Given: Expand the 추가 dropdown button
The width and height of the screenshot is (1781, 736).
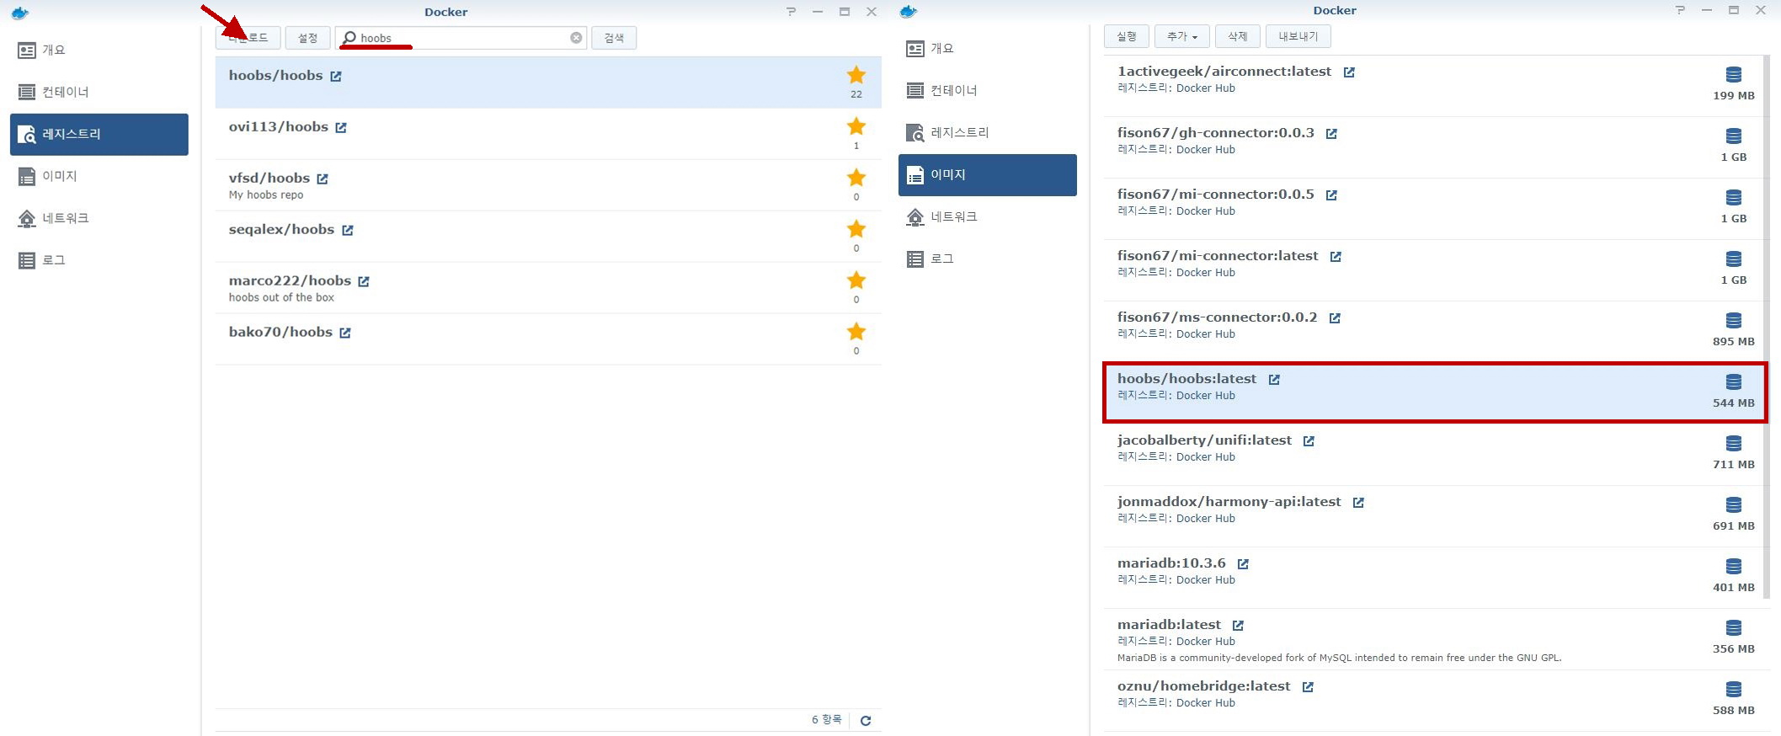Looking at the screenshot, I should point(1181,36).
